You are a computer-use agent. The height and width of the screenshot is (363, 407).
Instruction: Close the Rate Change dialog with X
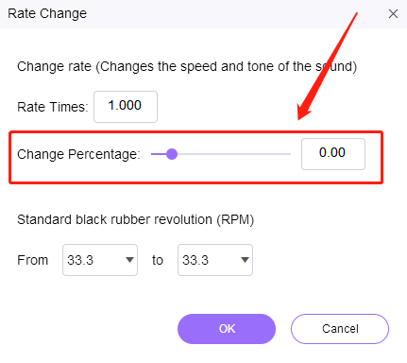(393, 14)
